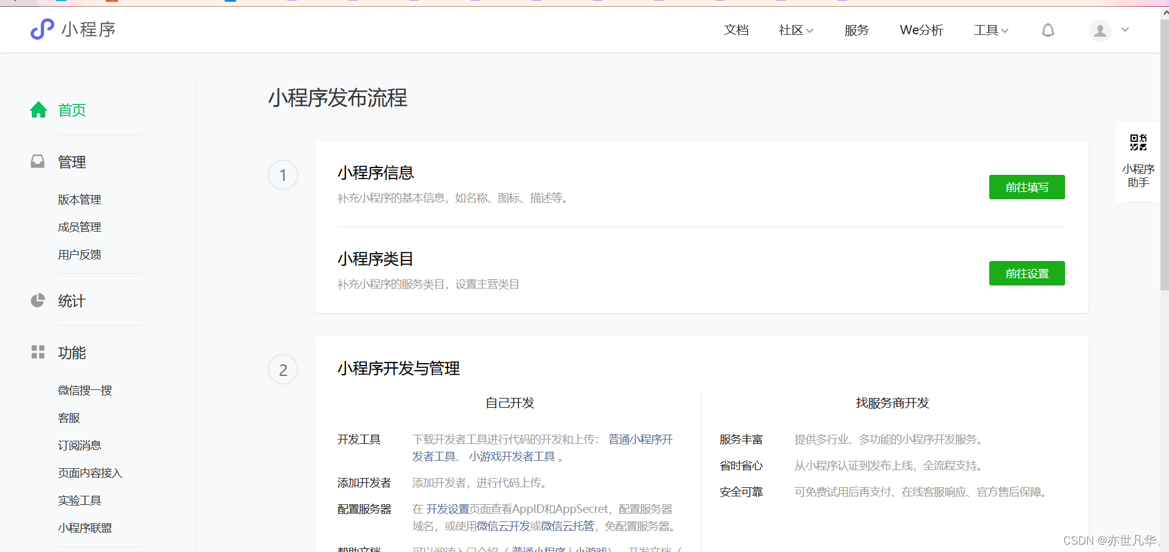Click the 添加开发者 label
The image size is (1169, 552).
coord(364,482)
